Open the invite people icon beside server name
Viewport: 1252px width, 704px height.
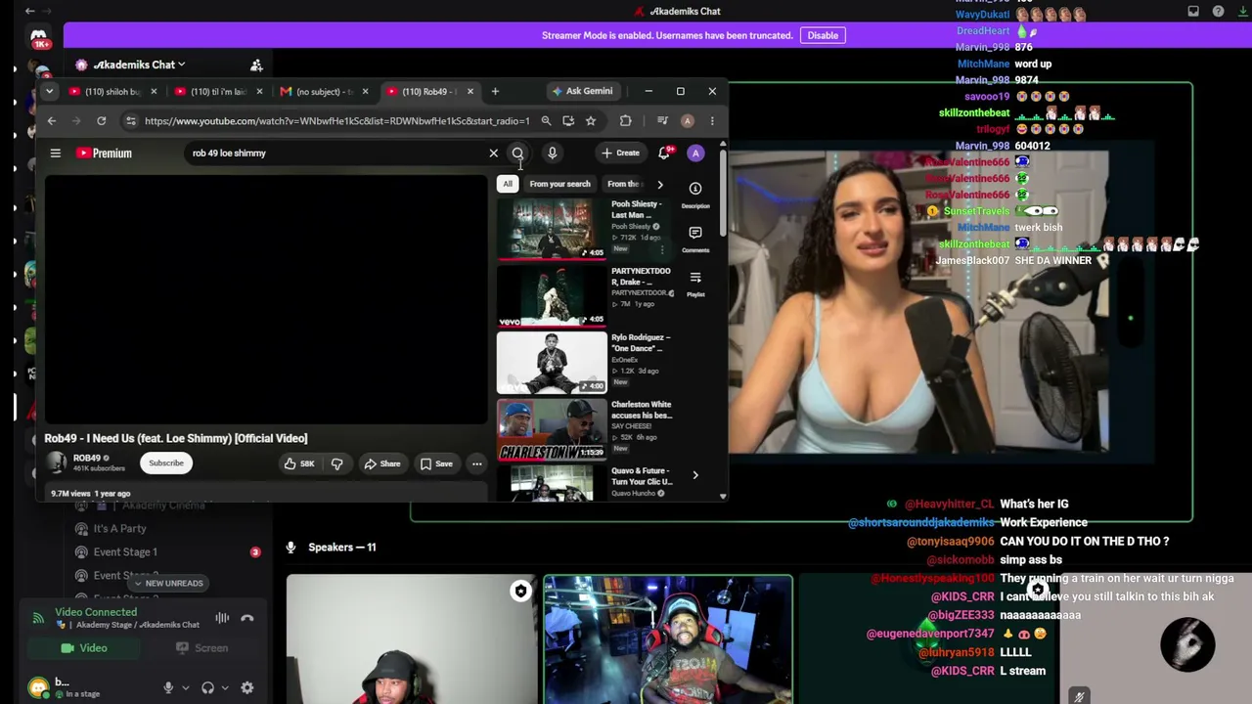coord(256,65)
